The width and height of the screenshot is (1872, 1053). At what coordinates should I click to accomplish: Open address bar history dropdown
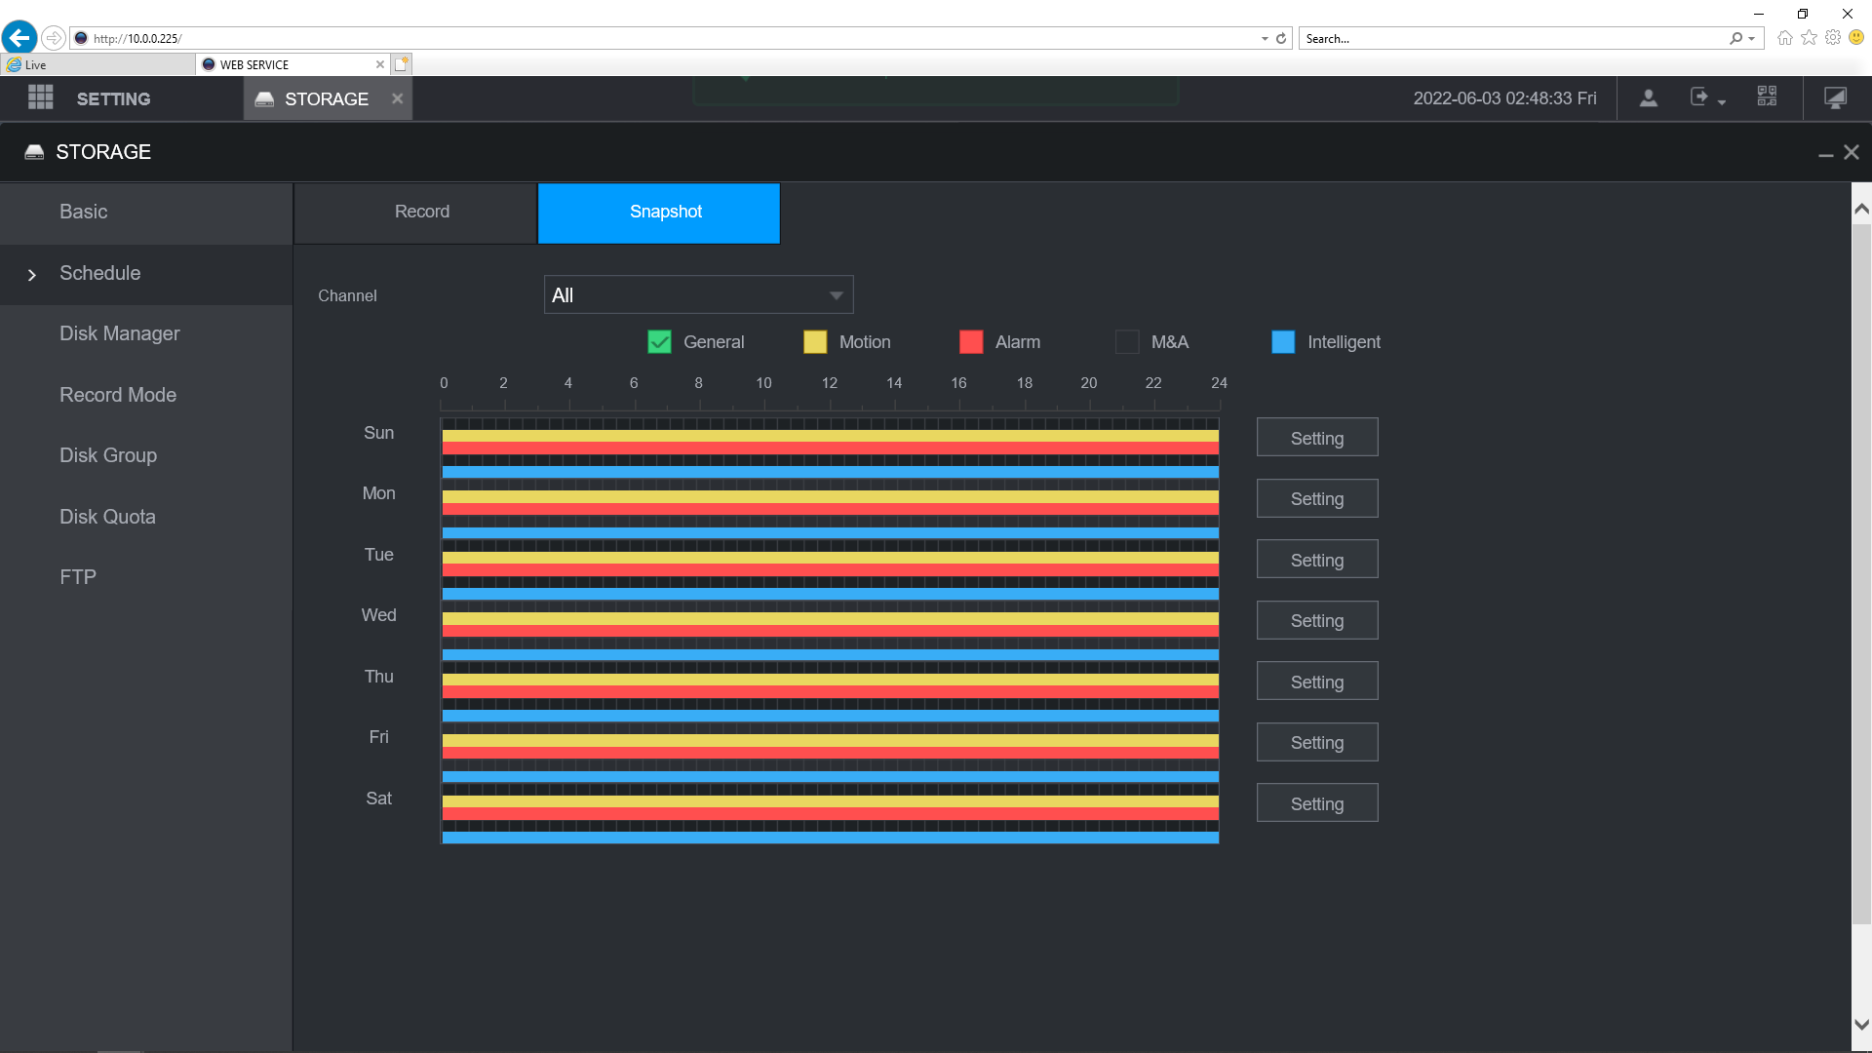pos(1265,38)
